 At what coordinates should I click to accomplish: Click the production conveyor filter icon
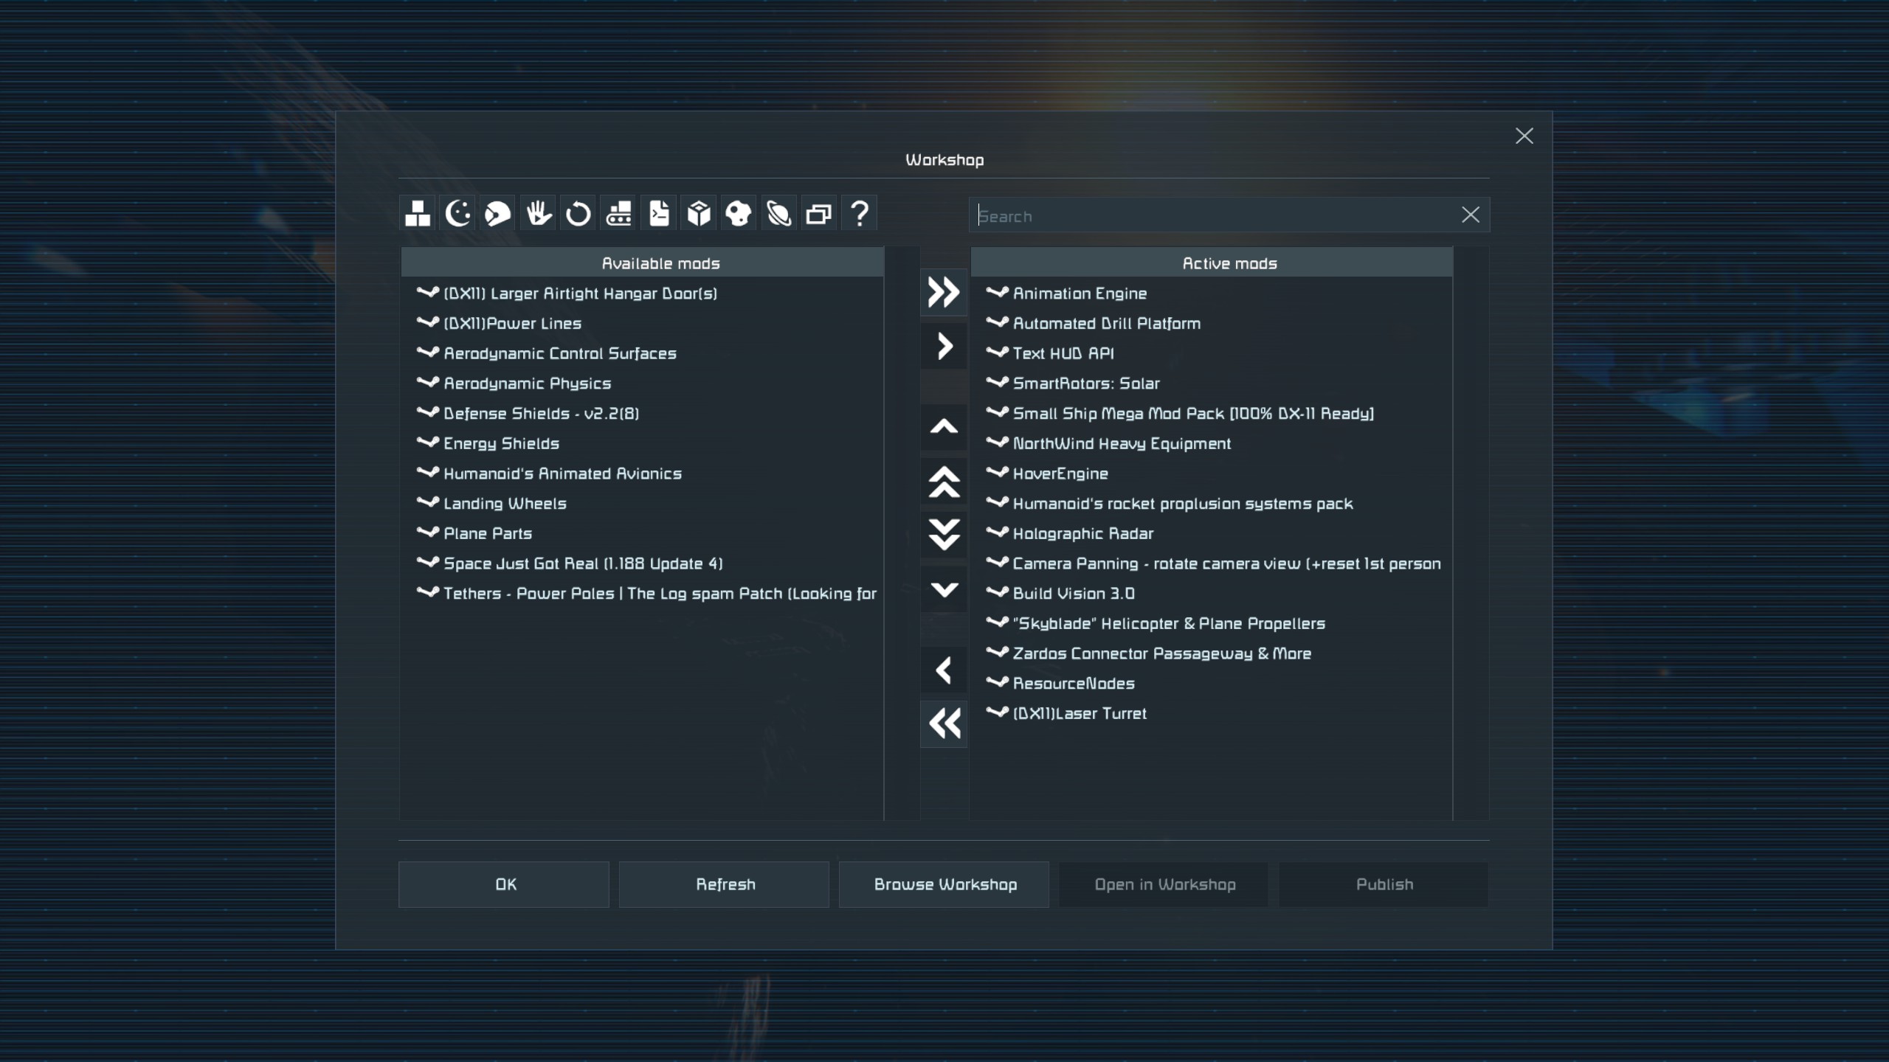point(618,214)
